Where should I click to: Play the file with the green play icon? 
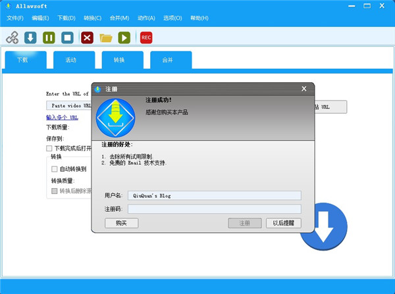tap(124, 37)
